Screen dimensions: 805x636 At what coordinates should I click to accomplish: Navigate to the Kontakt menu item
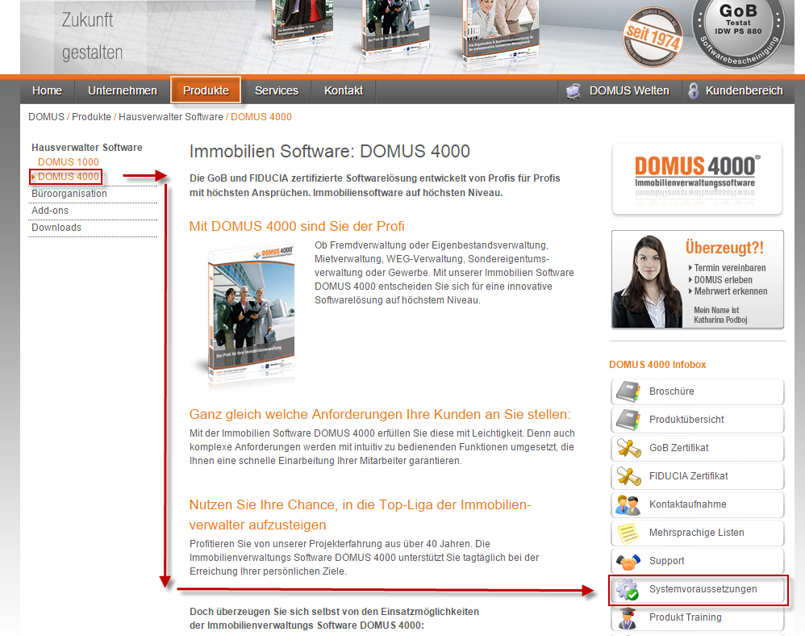[x=344, y=91]
